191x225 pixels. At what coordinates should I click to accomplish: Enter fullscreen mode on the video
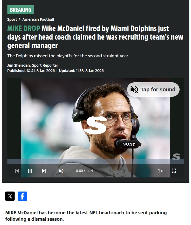pos(174,171)
